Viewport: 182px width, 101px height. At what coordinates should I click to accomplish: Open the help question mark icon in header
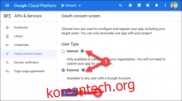pyautogui.click(x=148, y=5)
